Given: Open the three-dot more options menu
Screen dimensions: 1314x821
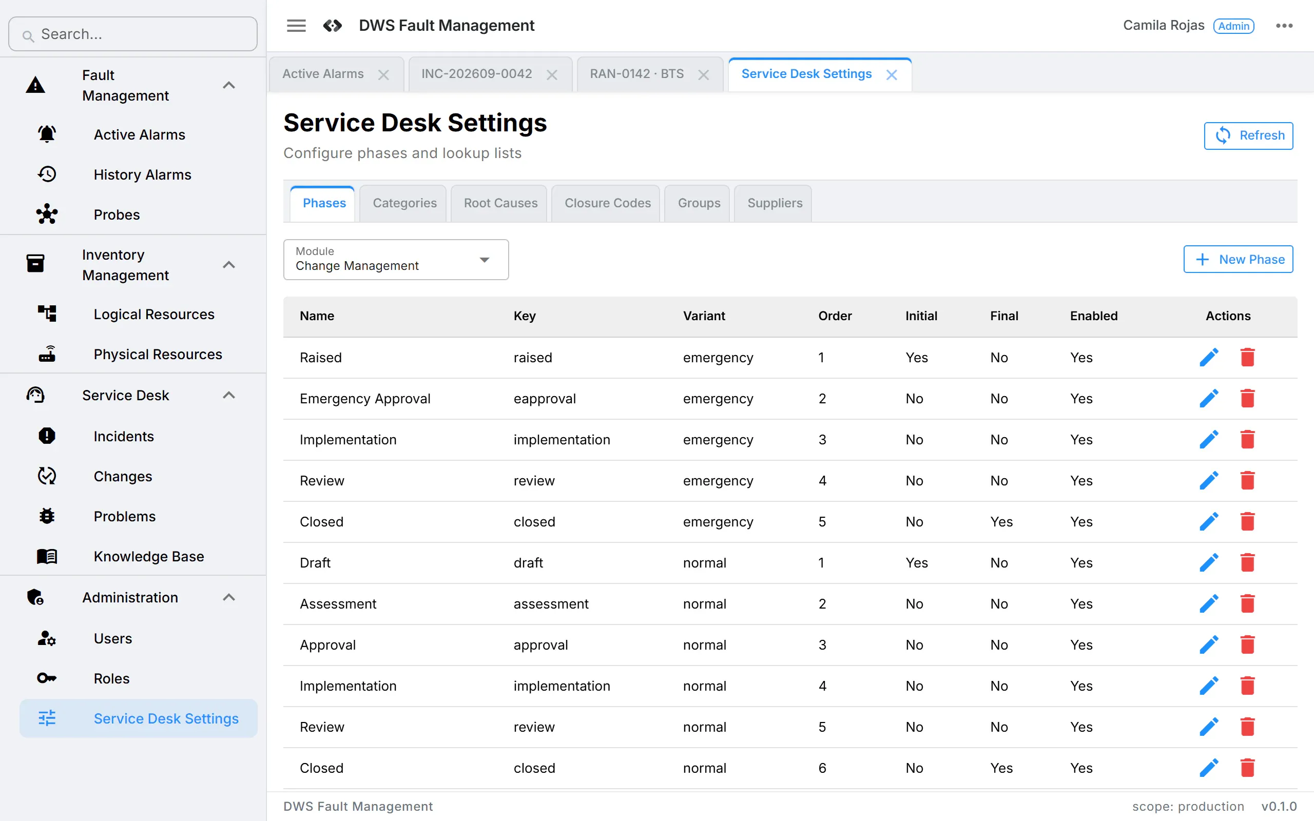Looking at the screenshot, I should coord(1284,26).
